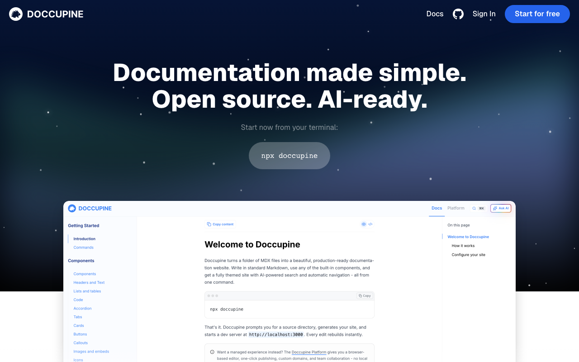Image resolution: width=579 pixels, height=362 pixels.
Task: Click the Start for free button
Action: 537,14
